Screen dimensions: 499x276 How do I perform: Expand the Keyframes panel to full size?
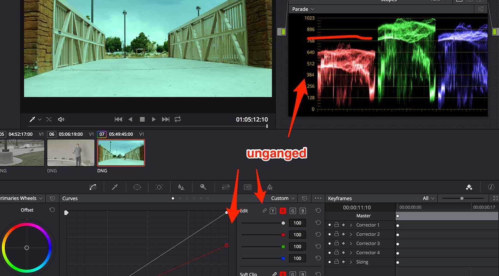pos(495,198)
